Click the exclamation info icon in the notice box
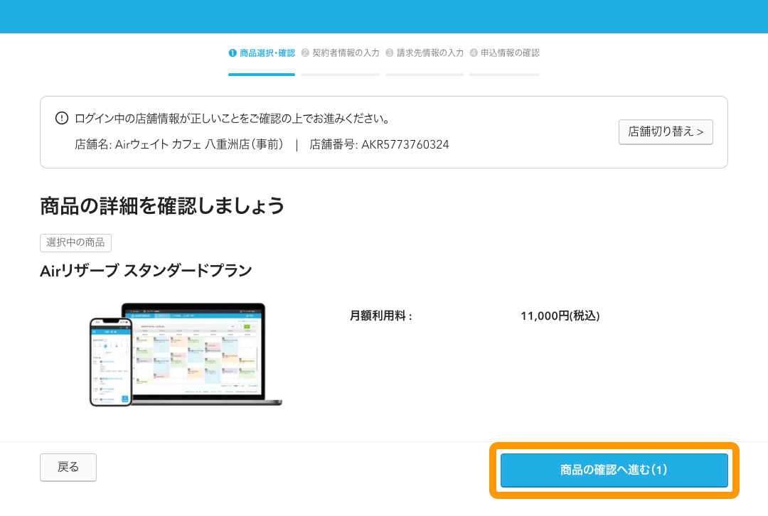This screenshot has width=768, height=516. tap(62, 119)
